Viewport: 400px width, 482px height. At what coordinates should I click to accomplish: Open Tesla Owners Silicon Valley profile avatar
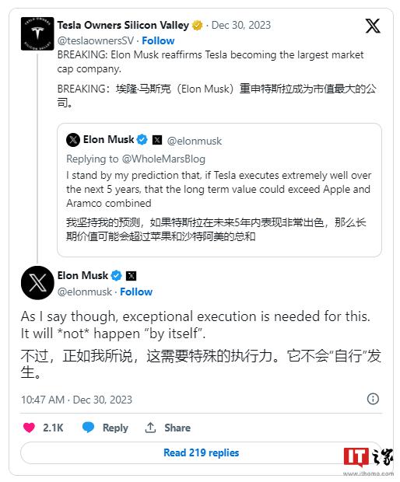pos(37,33)
